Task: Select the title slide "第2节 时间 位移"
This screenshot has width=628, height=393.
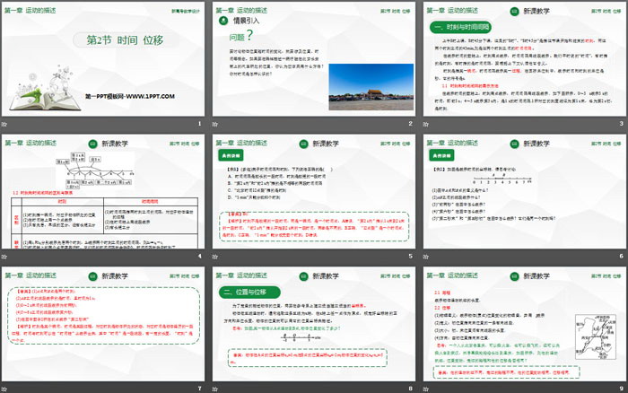Action: coord(103,59)
